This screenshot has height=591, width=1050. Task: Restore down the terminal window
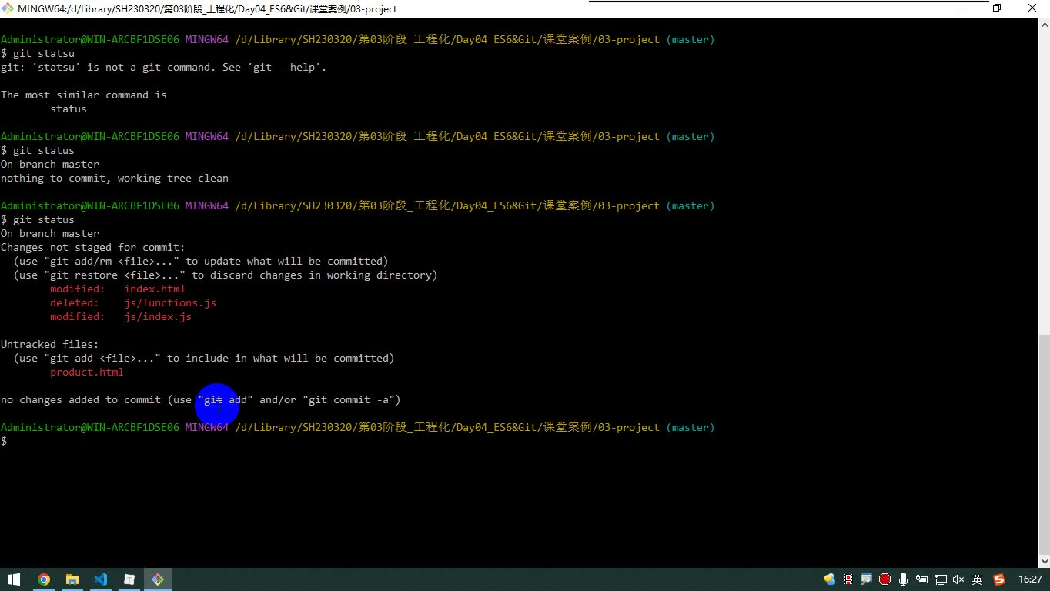tap(997, 8)
